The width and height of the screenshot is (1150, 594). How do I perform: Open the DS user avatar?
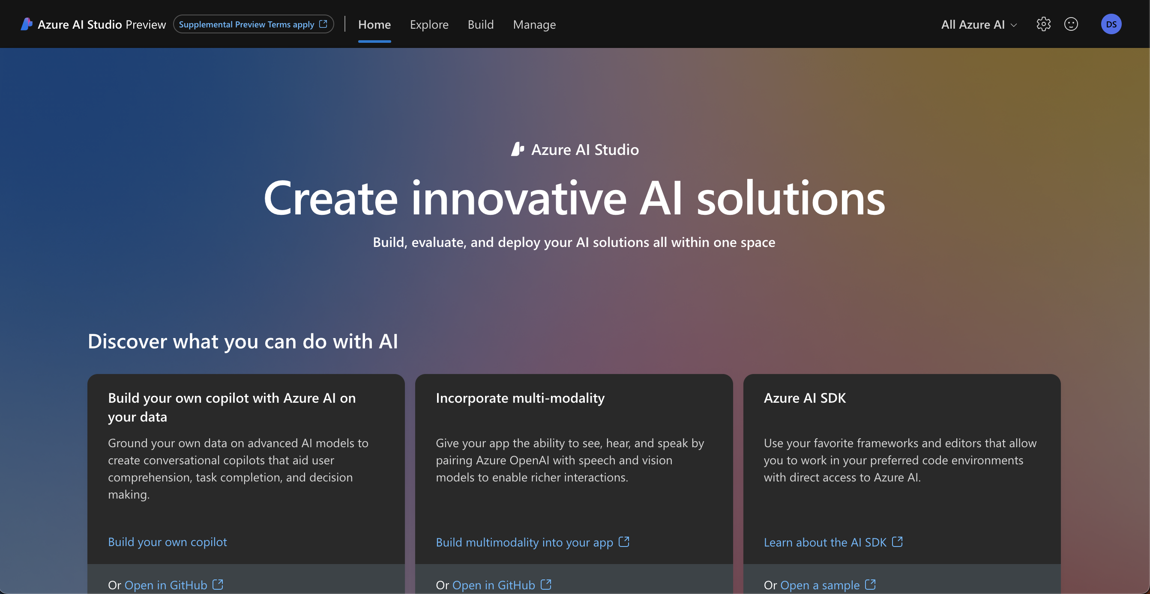[x=1111, y=24]
